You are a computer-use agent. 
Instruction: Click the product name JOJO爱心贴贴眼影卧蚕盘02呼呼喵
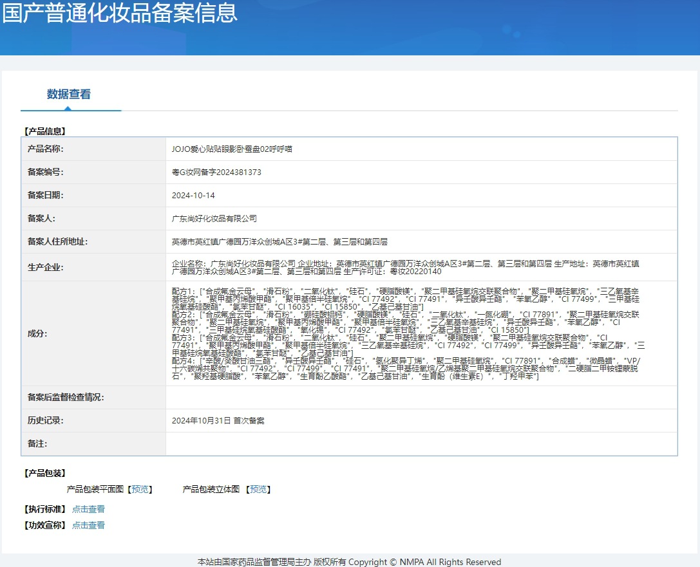tap(232, 149)
